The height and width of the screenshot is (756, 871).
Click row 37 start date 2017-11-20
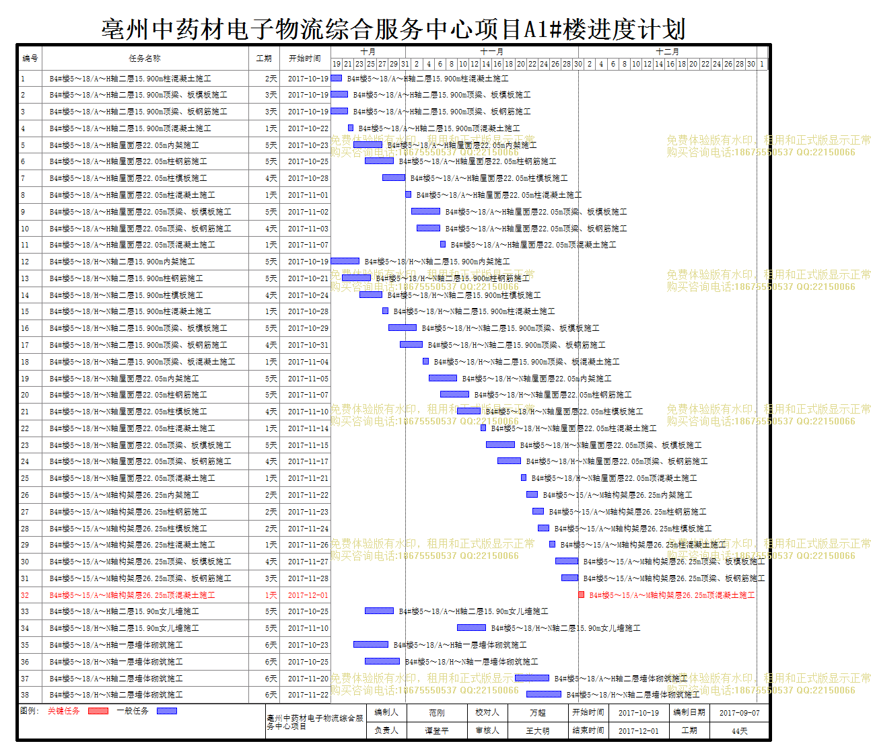308,679
